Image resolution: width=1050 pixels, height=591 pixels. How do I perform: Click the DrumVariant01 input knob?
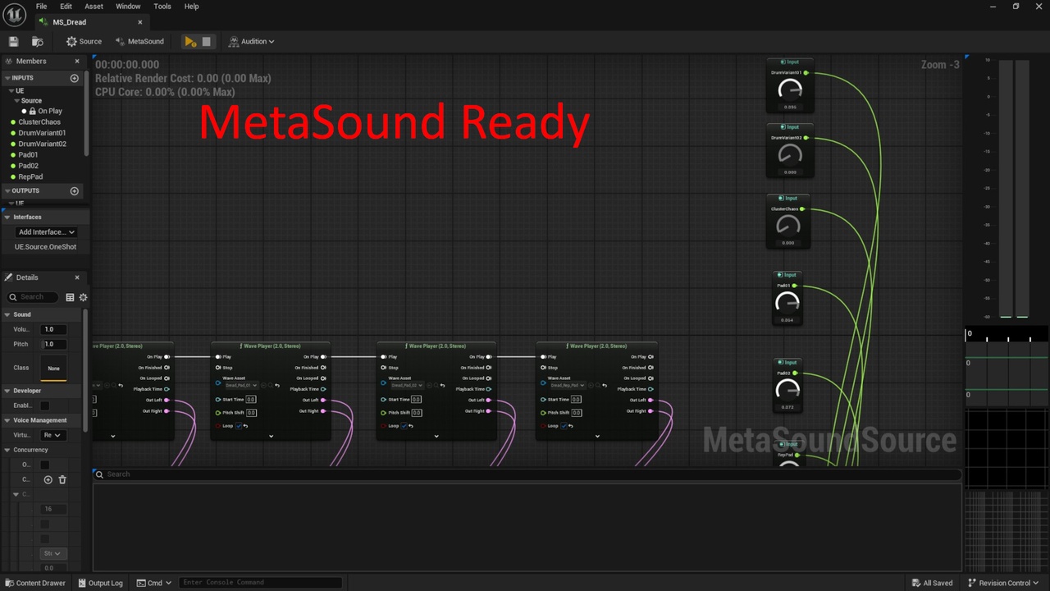coord(790,89)
